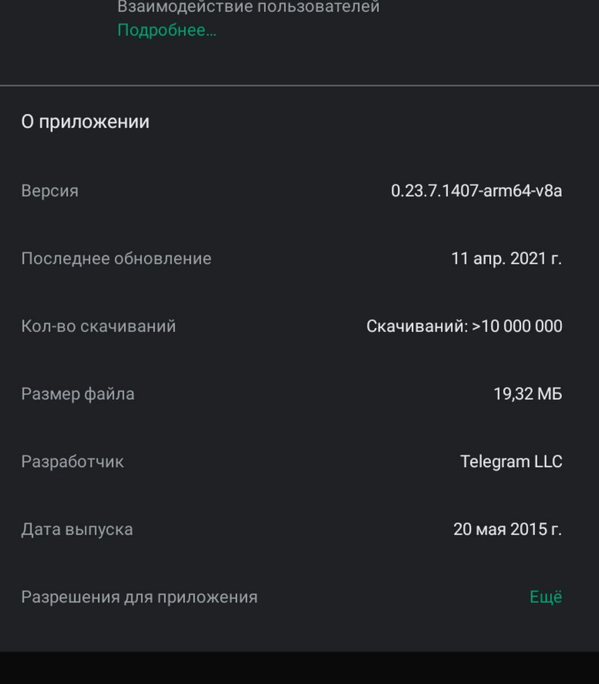Click the word 'Скачиваний:' in the value column

click(417, 326)
